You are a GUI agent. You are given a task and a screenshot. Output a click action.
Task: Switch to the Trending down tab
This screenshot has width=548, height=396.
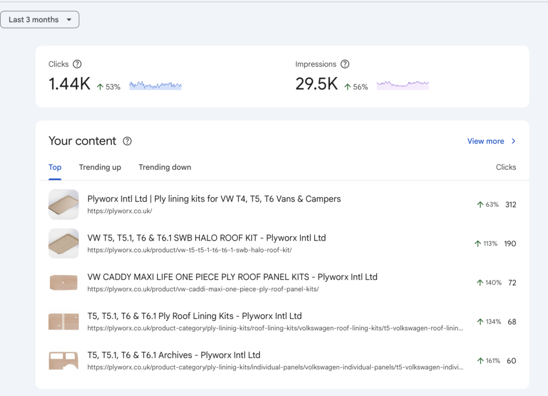point(165,167)
